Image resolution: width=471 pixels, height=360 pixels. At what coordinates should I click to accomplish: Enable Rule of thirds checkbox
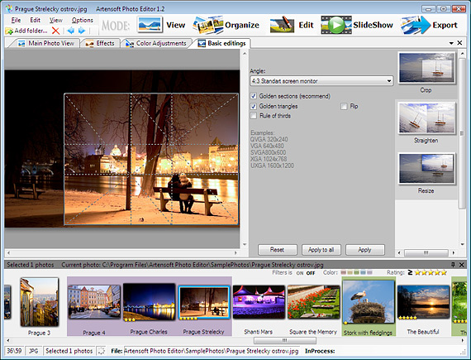click(254, 116)
